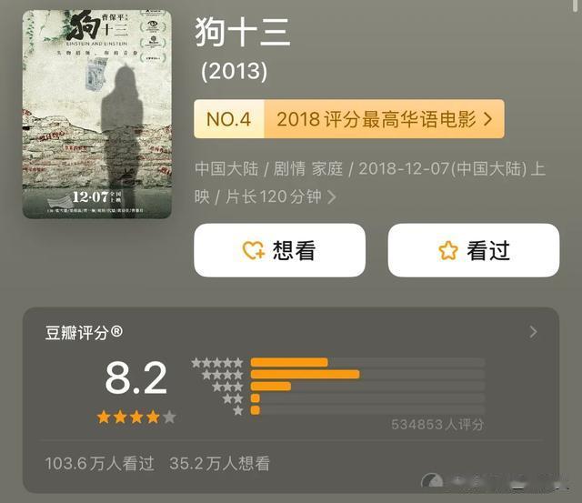The height and width of the screenshot is (503, 582).
Task: Open 35.2万人想看 wishlist count
Action: pos(220,464)
